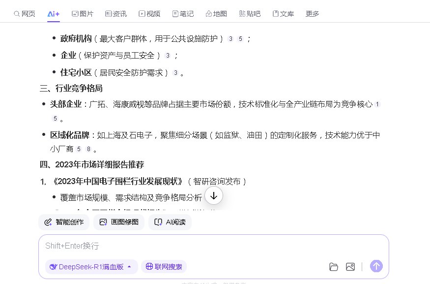Click the image upload icon in input bar
Viewport: 430px width, 284px height.
pos(350,266)
